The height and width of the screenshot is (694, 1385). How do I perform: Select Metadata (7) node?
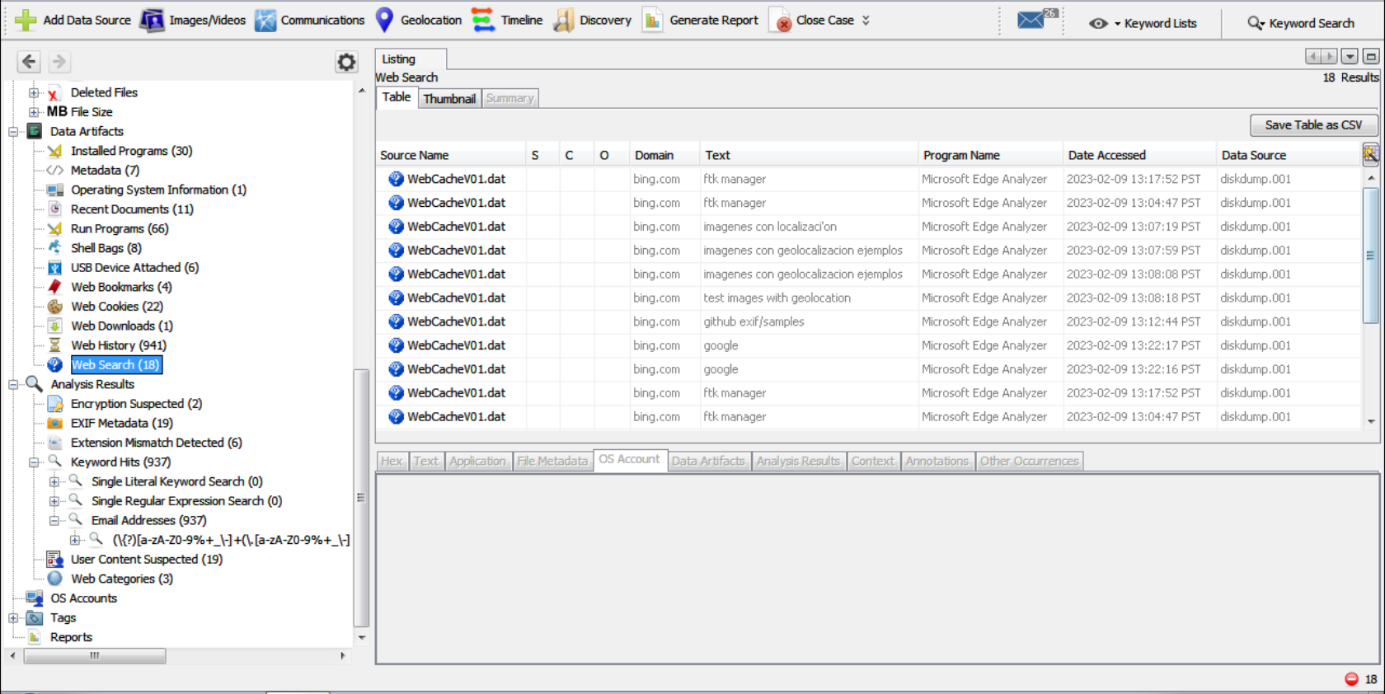tap(105, 171)
